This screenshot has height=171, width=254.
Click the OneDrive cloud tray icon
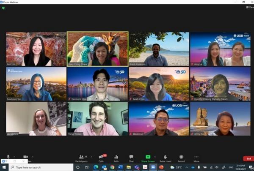tap(193, 167)
